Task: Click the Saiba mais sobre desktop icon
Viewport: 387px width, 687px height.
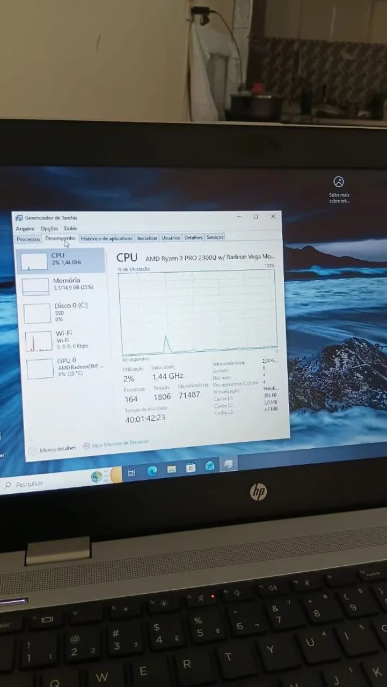Action: (x=339, y=189)
